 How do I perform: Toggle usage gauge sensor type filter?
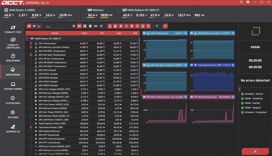pyautogui.click(x=143, y=26)
